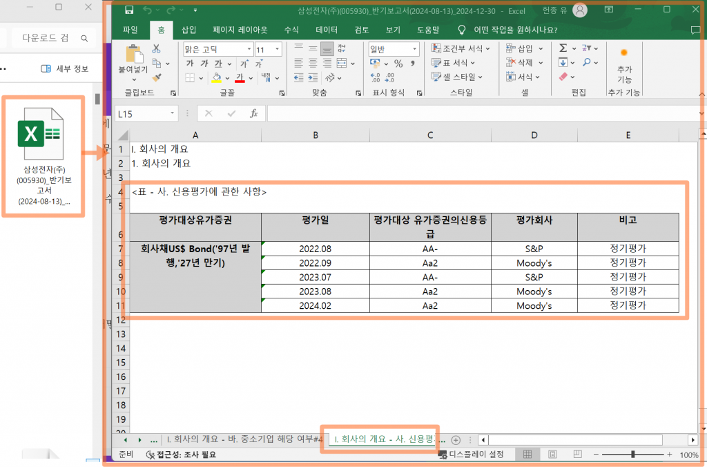This screenshot has height=467, width=707.
Task: Click the 접근성: 조사 필요 status button
Action: [181, 455]
